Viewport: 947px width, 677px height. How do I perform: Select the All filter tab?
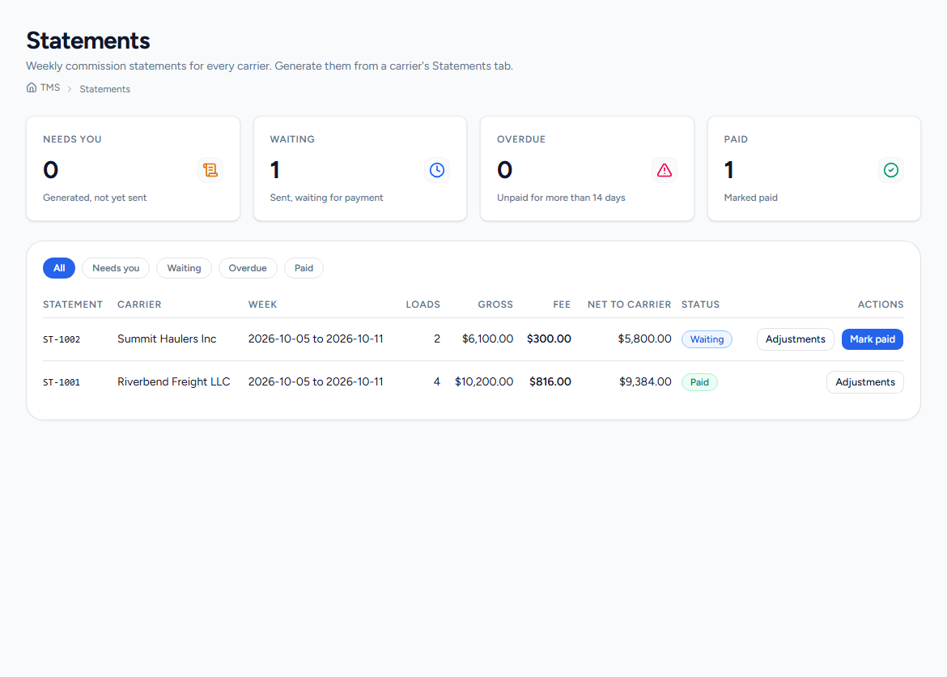pyautogui.click(x=59, y=268)
